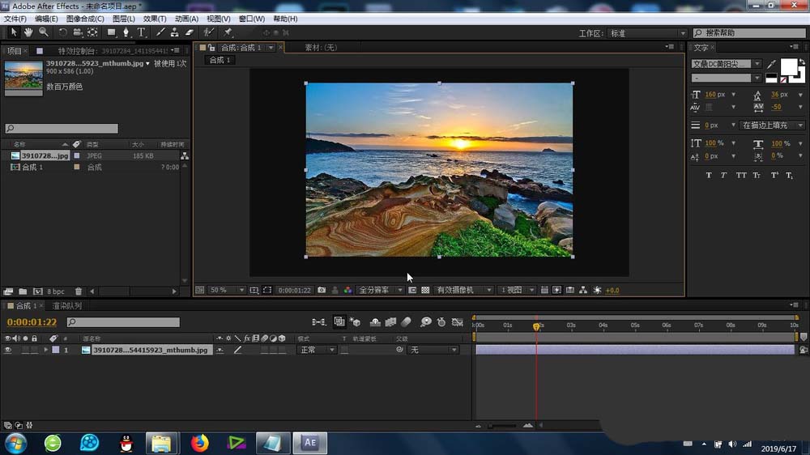Hide the mthumb.jpg layer with its eye icon

(x=8, y=351)
